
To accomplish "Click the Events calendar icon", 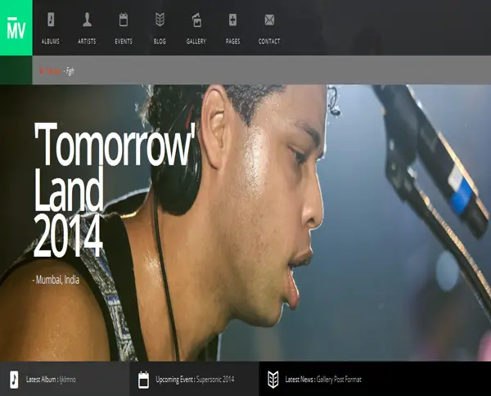I will pyautogui.click(x=124, y=20).
